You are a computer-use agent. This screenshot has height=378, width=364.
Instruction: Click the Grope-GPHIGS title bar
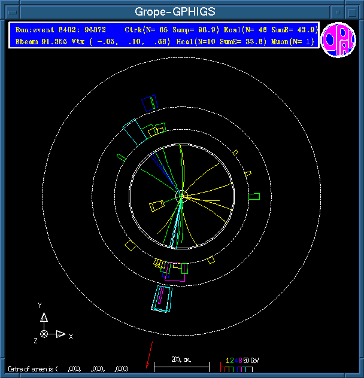174,11
